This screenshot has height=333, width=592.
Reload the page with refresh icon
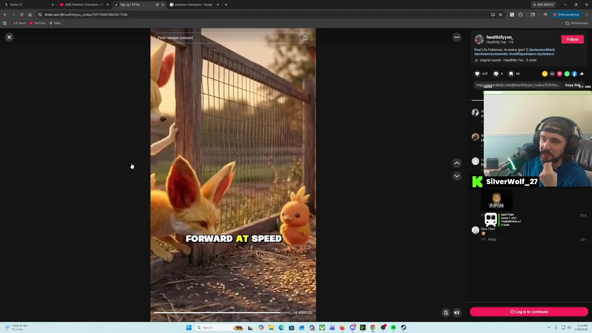point(21,14)
